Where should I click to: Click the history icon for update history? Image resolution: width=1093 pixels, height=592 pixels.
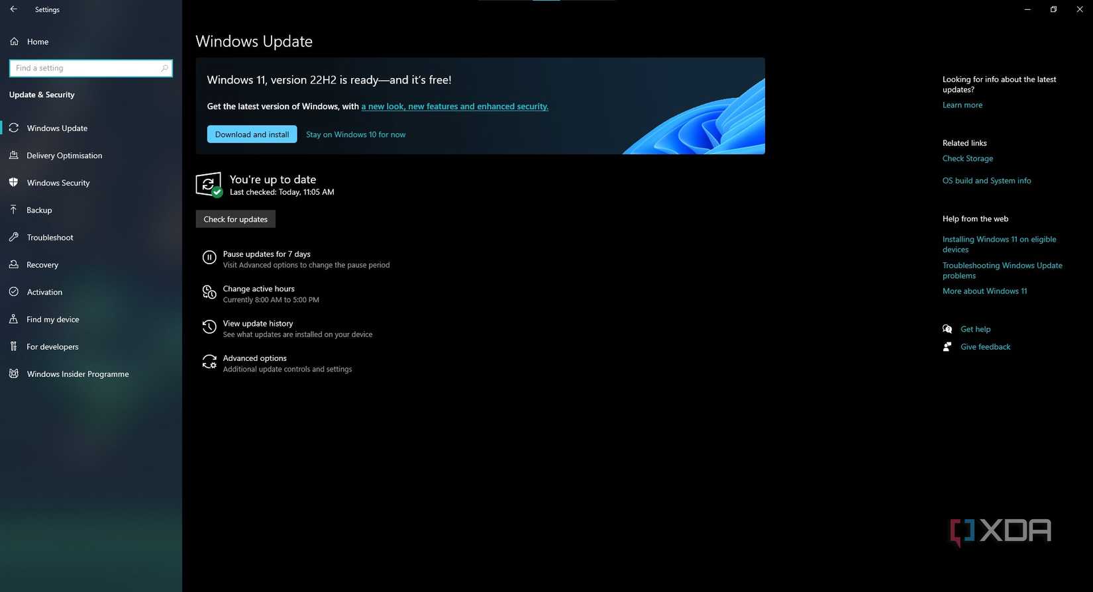209,326
